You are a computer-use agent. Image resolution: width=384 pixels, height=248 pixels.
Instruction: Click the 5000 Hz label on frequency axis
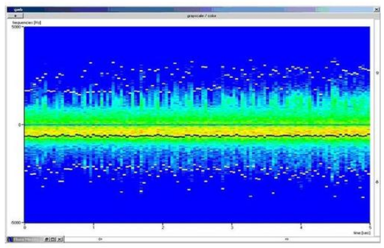(16, 27)
